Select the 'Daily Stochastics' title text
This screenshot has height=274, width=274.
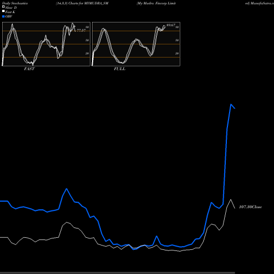15,3
